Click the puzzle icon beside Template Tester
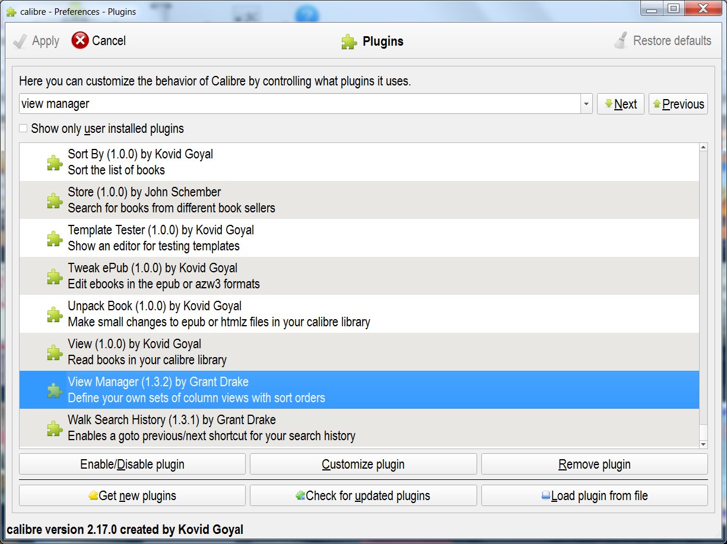The image size is (727, 544). (x=55, y=238)
